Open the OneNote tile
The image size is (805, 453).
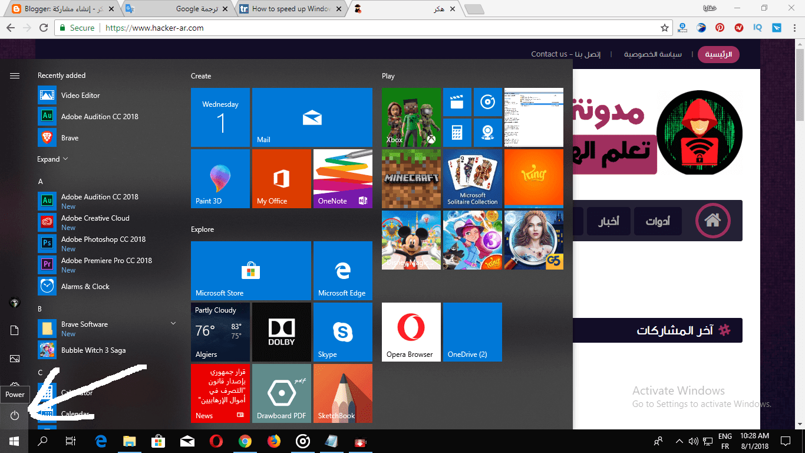pyautogui.click(x=343, y=179)
